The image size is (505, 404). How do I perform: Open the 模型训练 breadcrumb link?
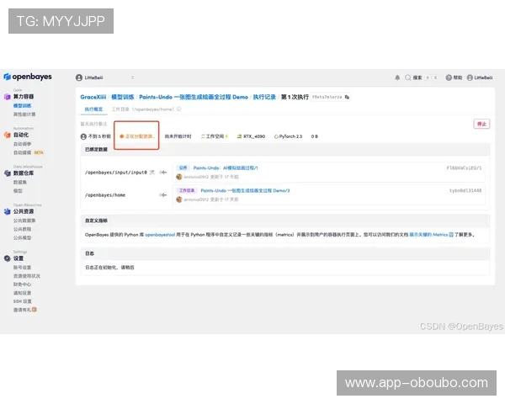[122, 97]
